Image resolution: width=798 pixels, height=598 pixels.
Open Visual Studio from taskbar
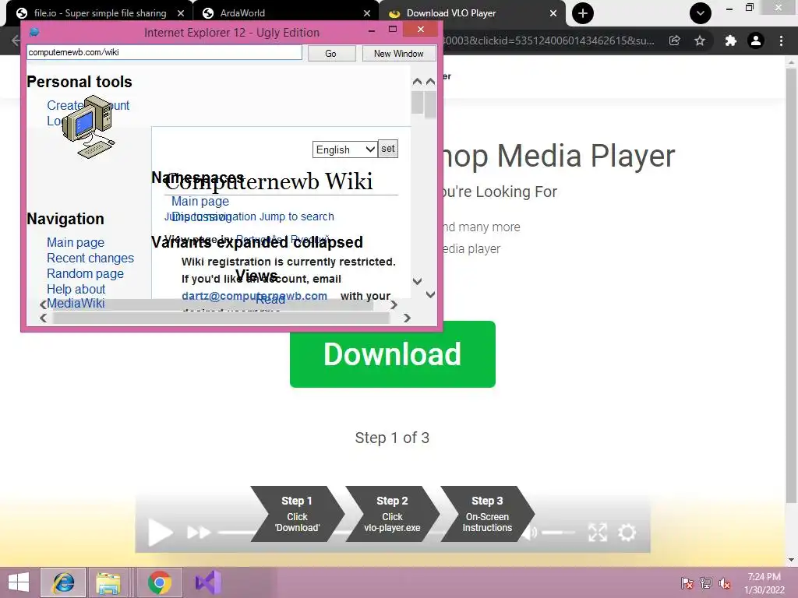click(208, 582)
